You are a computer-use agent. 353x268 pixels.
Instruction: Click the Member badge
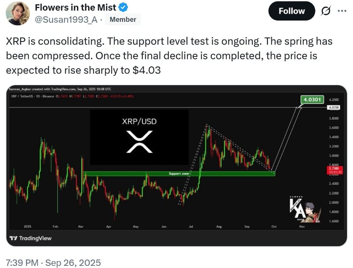click(123, 19)
